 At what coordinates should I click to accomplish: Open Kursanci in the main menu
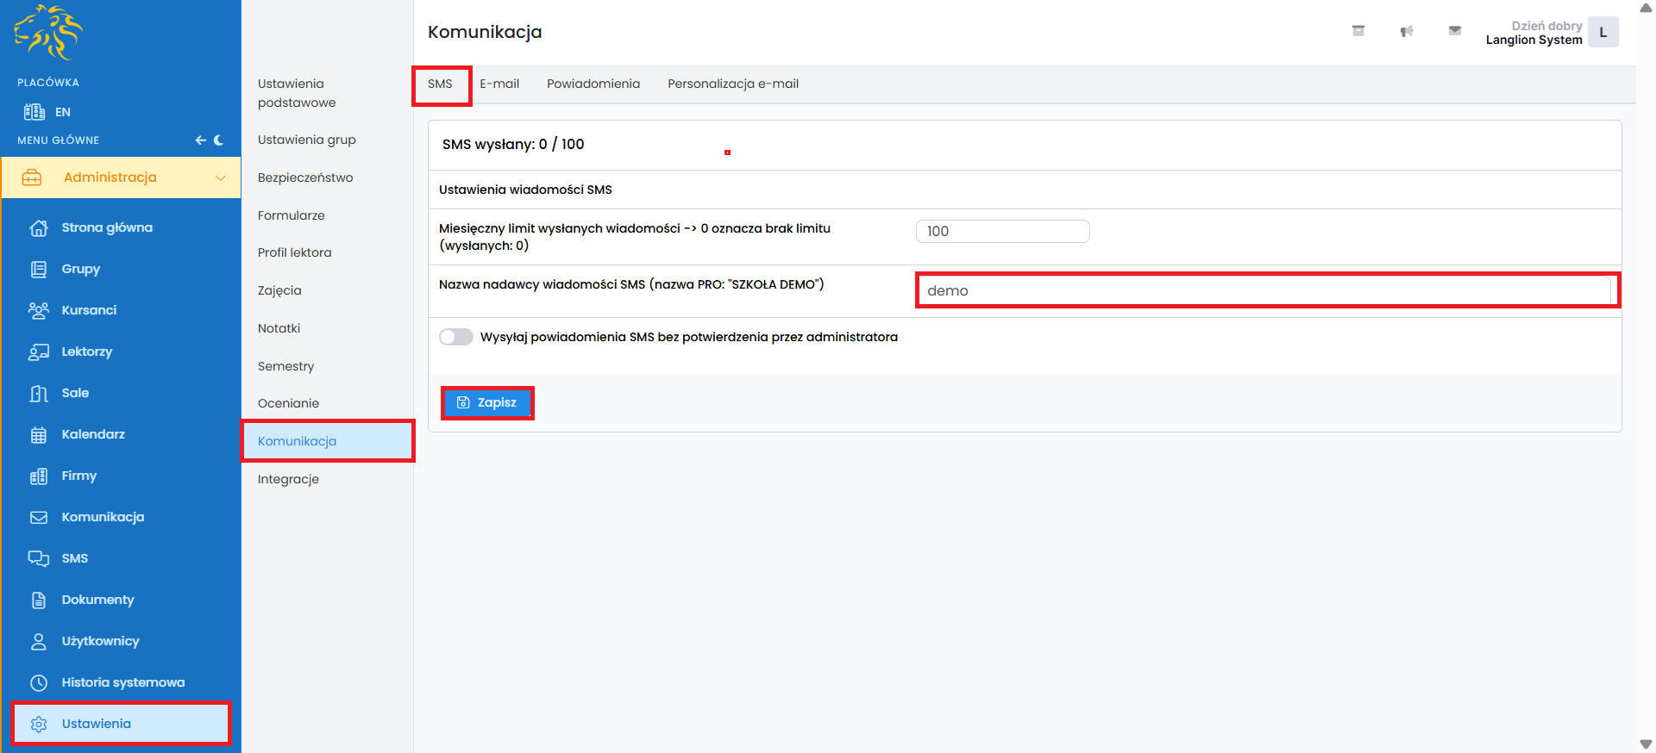click(89, 310)
